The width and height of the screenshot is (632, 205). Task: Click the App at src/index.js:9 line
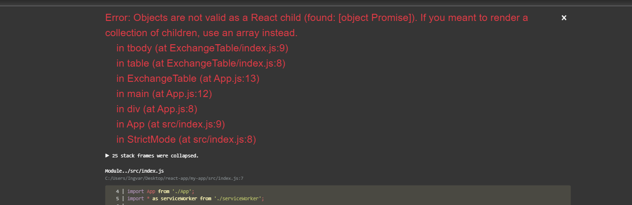(170, 124)
